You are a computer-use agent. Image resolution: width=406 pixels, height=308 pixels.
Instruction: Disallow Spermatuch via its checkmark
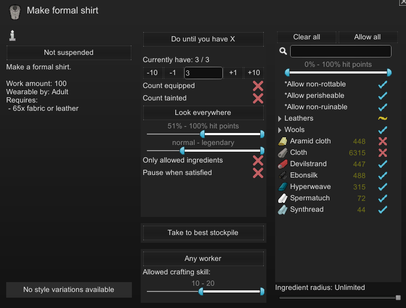point(383,198)
